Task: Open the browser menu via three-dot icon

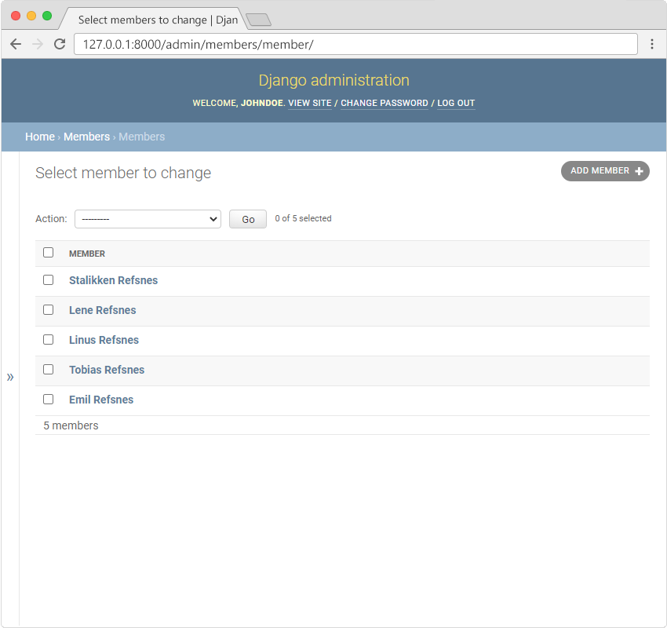Action: click(653, 44)
